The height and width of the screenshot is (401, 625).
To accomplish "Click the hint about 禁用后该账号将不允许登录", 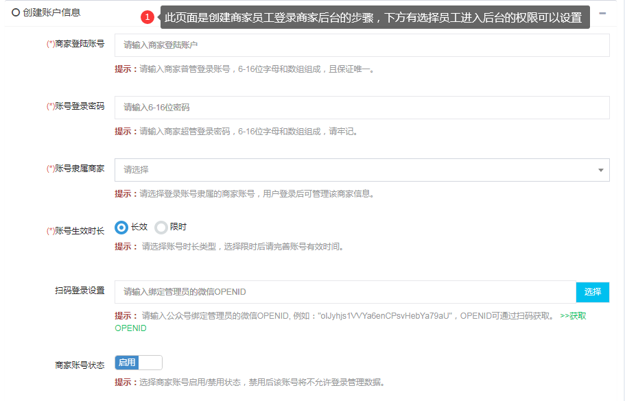I will pyautogui.click(x=250, y=382).
